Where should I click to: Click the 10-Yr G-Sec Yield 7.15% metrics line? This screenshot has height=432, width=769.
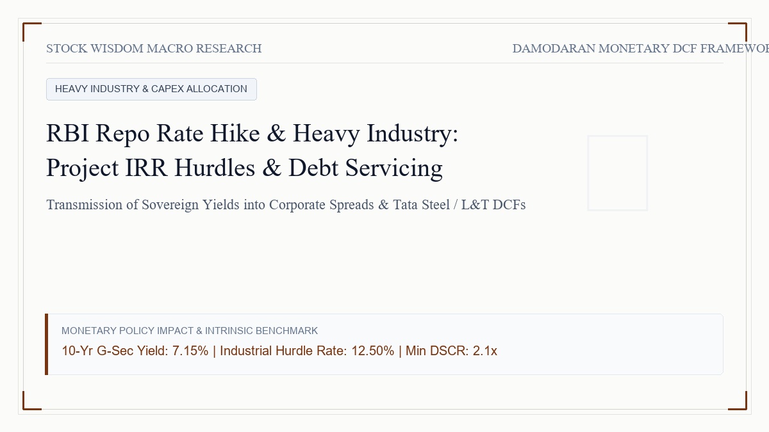[279, 351]
